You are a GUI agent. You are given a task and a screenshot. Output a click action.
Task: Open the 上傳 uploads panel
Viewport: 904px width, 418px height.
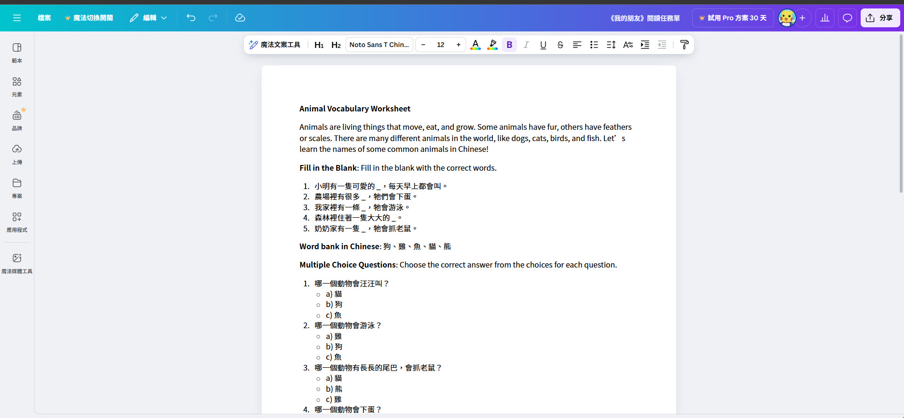pos(17,154)
